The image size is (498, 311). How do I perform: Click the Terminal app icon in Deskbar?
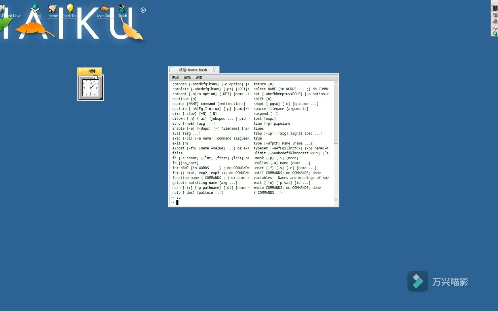pyautogui.click(x=495, y=27)
